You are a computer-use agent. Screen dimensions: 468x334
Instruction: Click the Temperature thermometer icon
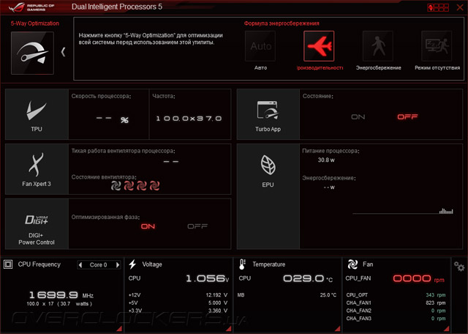(x=242, y=264)
